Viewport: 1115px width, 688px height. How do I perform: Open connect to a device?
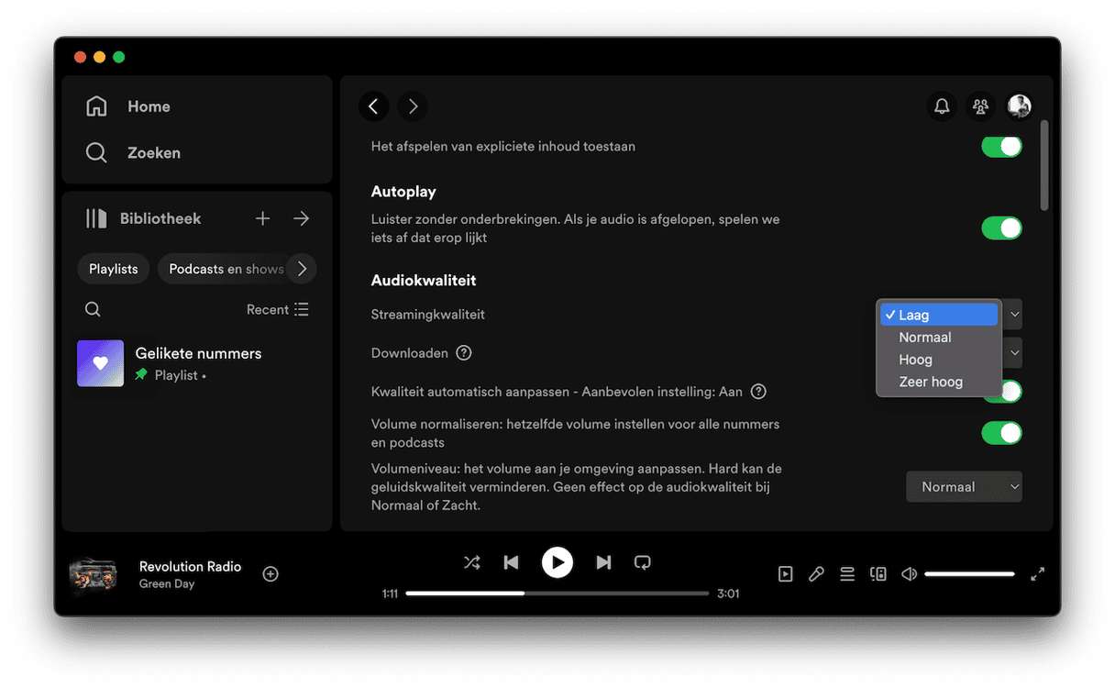[x=878, y=574]
